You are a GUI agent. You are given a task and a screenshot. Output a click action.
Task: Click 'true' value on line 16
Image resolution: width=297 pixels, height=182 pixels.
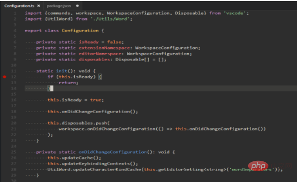96,100
